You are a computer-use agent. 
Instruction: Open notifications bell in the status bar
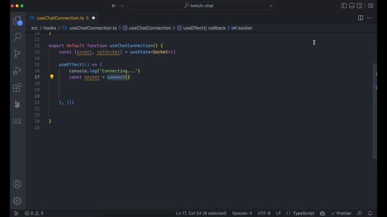370,213
